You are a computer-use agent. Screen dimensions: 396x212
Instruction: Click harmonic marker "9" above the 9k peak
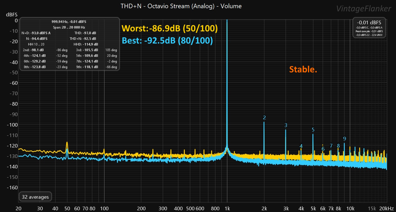(344, 139)
